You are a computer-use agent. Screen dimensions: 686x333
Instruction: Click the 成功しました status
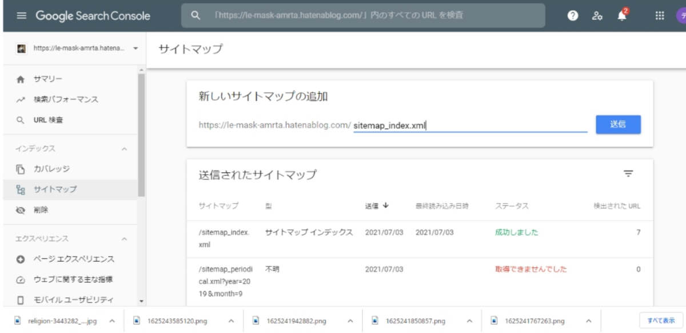point(516,233)
